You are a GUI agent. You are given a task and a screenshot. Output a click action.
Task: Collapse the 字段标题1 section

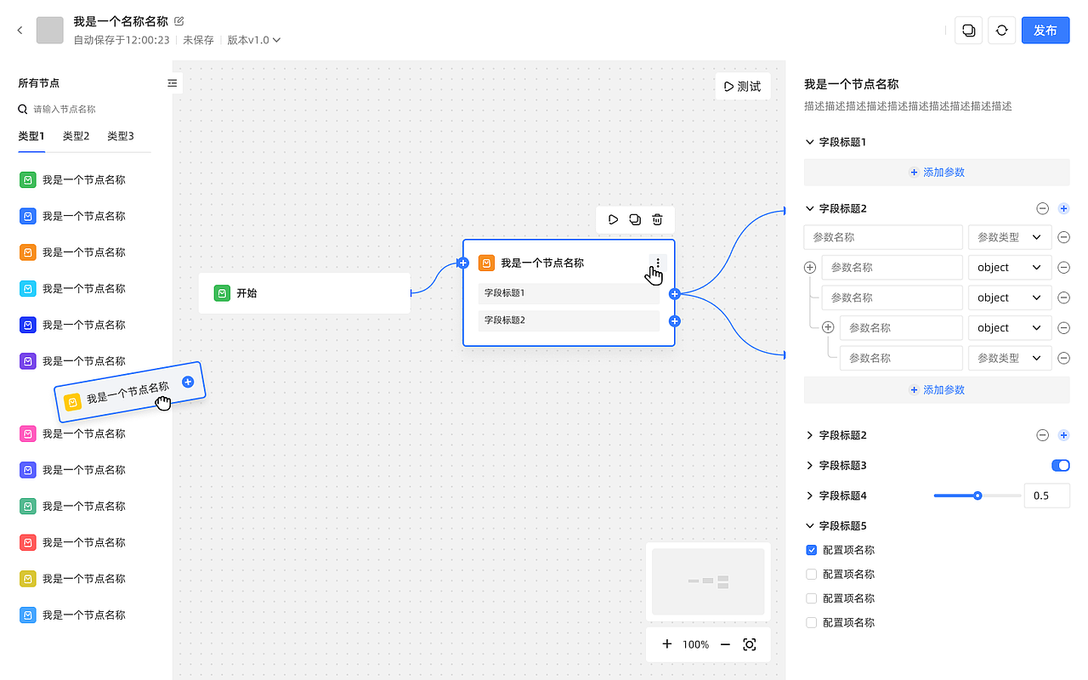click(809, 142)
